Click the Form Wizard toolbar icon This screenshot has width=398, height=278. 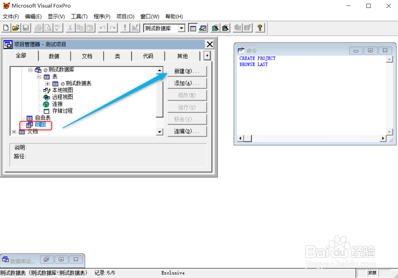[215, 28]
